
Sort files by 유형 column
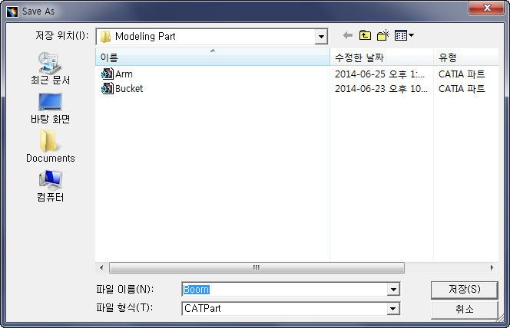(x=465, y=57)
